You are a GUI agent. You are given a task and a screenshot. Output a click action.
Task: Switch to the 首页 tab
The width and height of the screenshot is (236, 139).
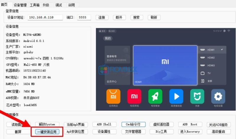click(x=4, y=5)
